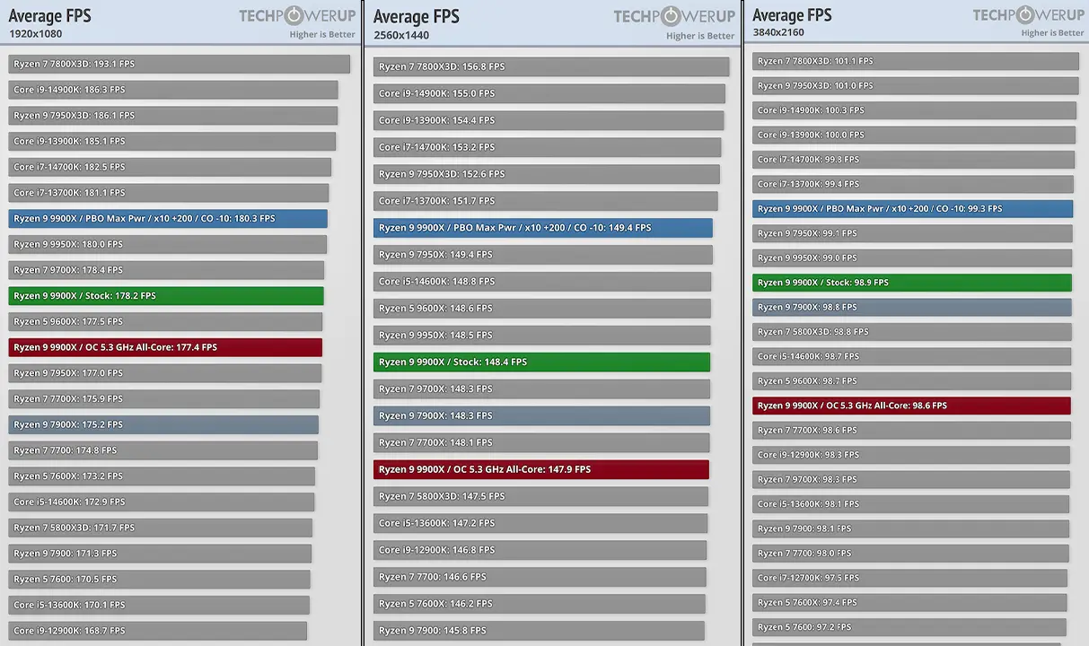
Task: Select the blue 9900X PBO 180.3 FPS bar
Action: (168, 219)
